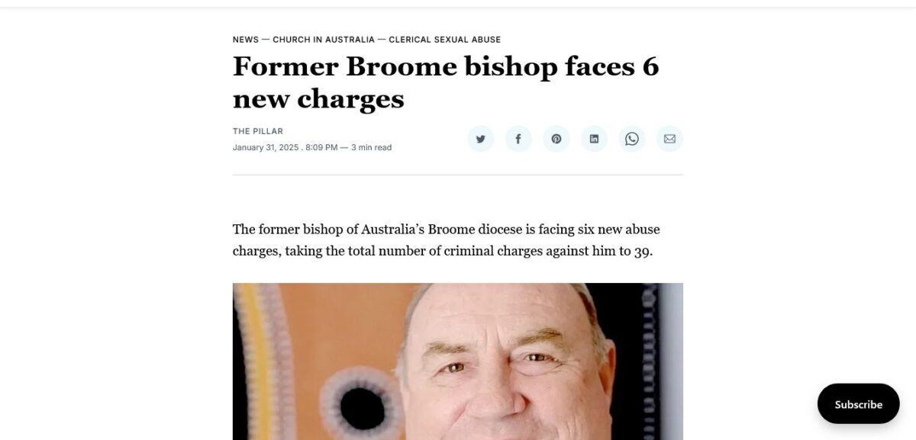The height and width of the screenshot is (440, 916).
Task: Click the January 31, 2025 publish date
Action: pos(266,148)
